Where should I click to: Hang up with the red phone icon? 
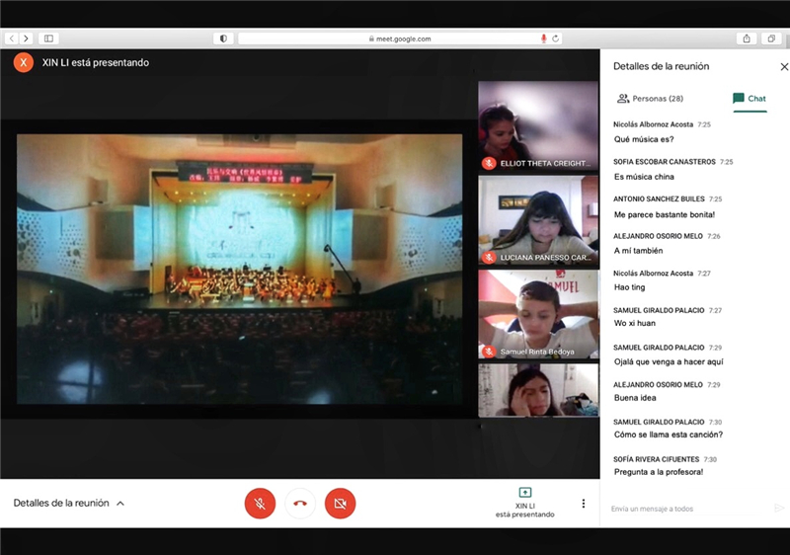pos(300,504)
